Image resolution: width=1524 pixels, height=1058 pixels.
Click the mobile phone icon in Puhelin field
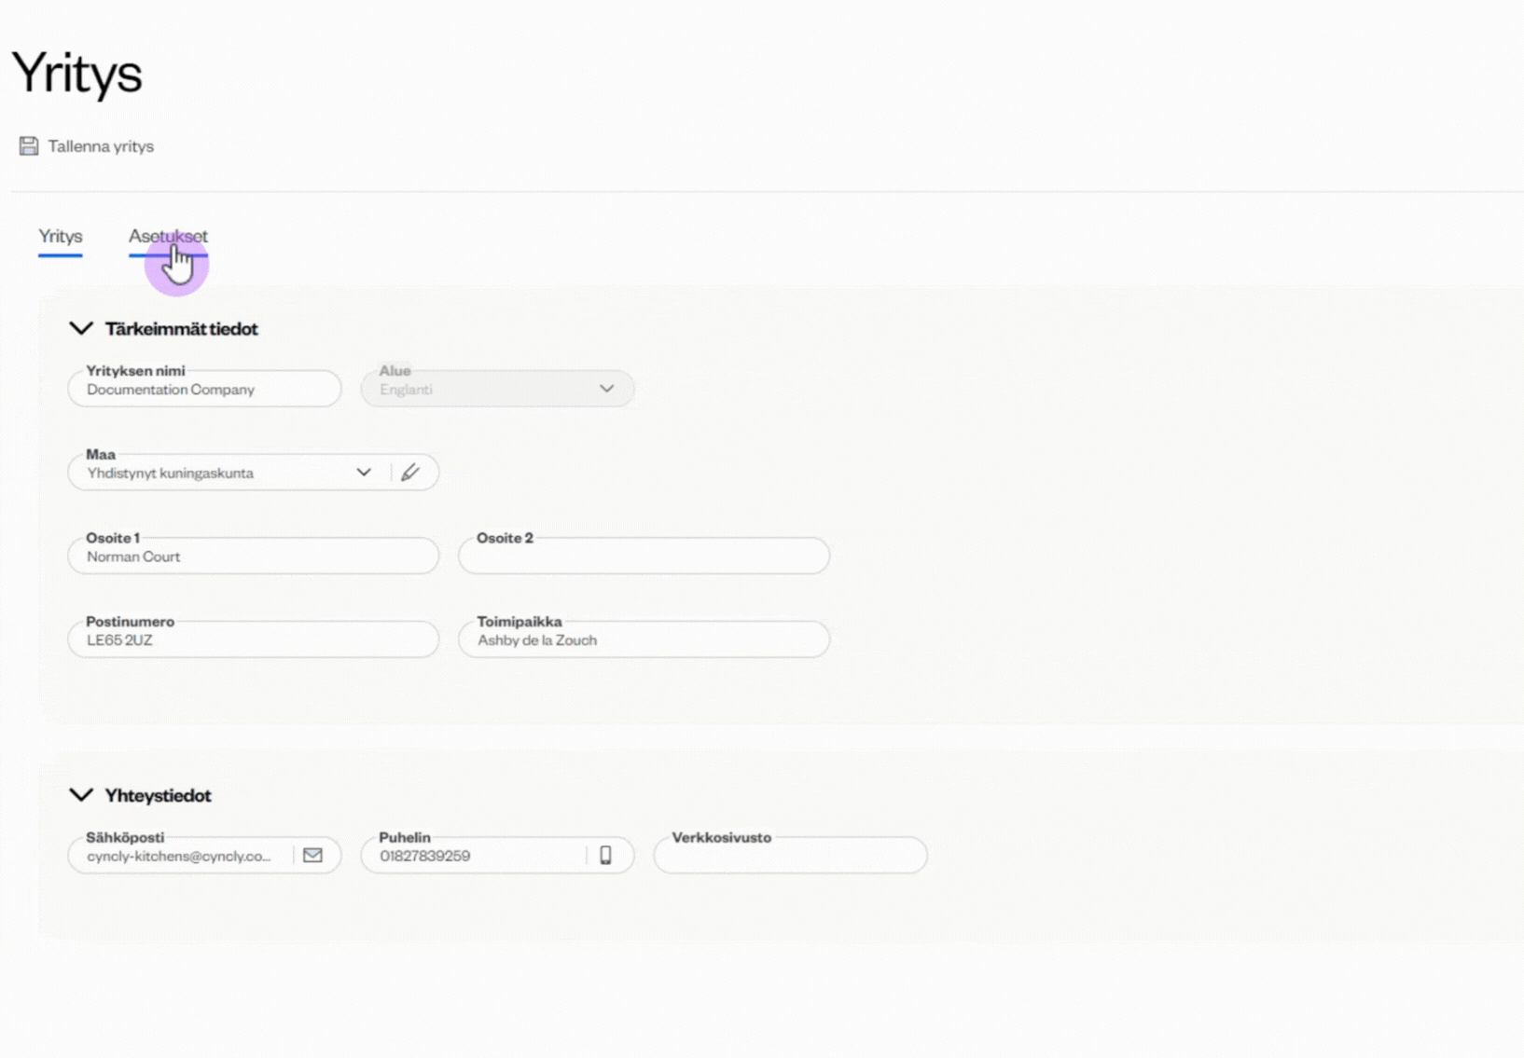pos(605,856)
